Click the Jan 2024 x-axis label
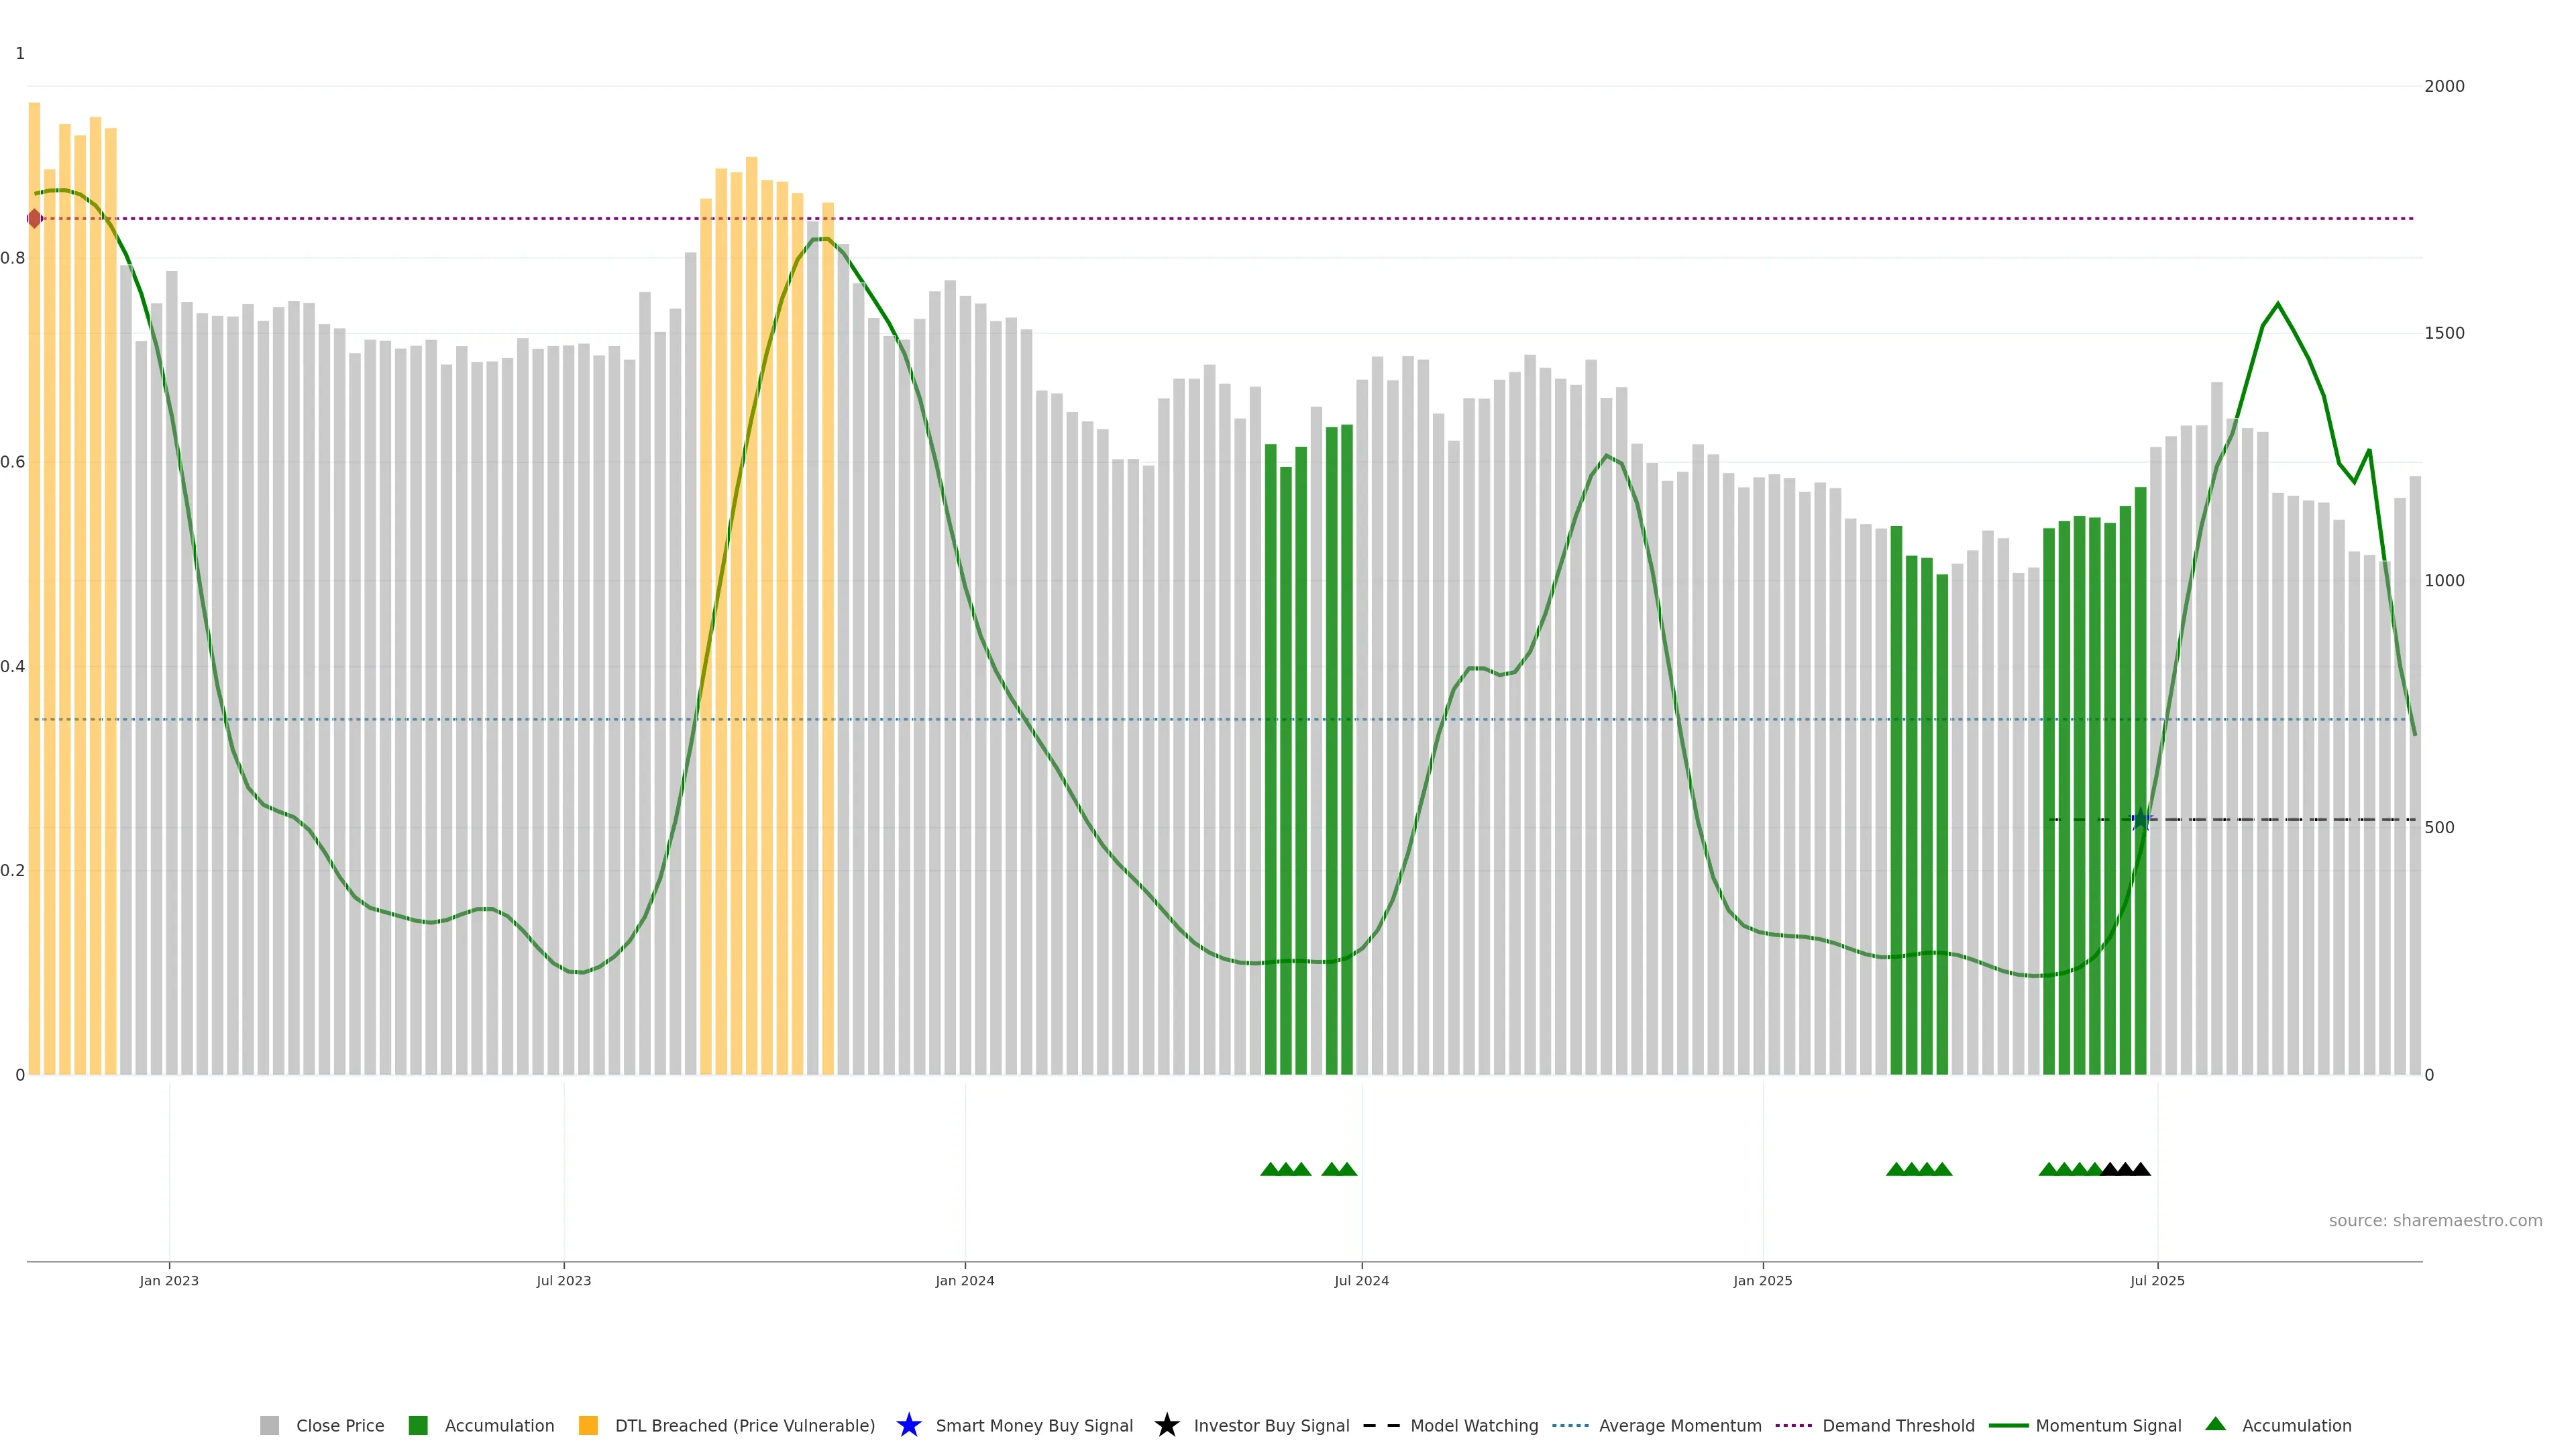 964,1280
